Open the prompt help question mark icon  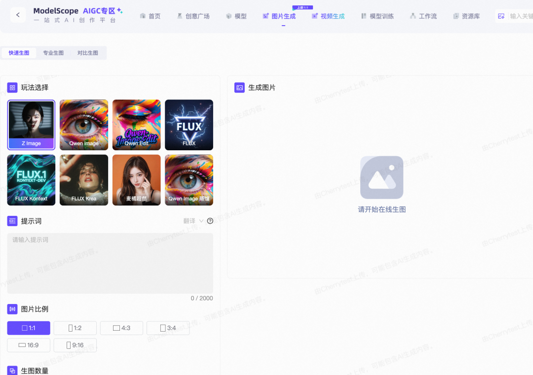[210, 221]
